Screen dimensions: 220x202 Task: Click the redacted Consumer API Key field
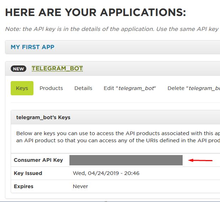(x=126, y=160)
